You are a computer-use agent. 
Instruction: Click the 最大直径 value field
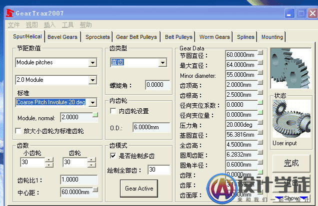coord(241,65)
